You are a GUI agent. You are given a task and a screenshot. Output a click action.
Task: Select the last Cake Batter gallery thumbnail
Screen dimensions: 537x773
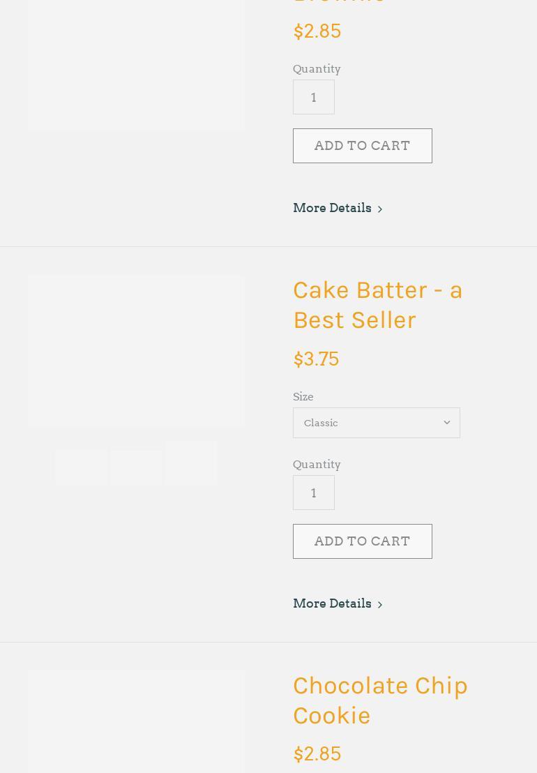(191, 463)
